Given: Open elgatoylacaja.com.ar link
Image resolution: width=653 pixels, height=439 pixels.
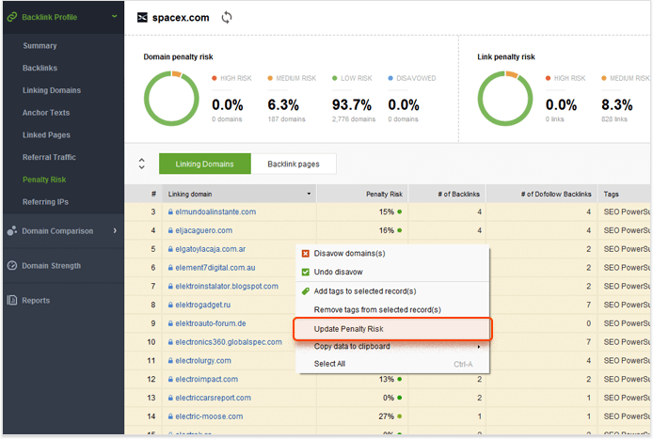Looking at the screenshot, I should (x=211, y=249).
